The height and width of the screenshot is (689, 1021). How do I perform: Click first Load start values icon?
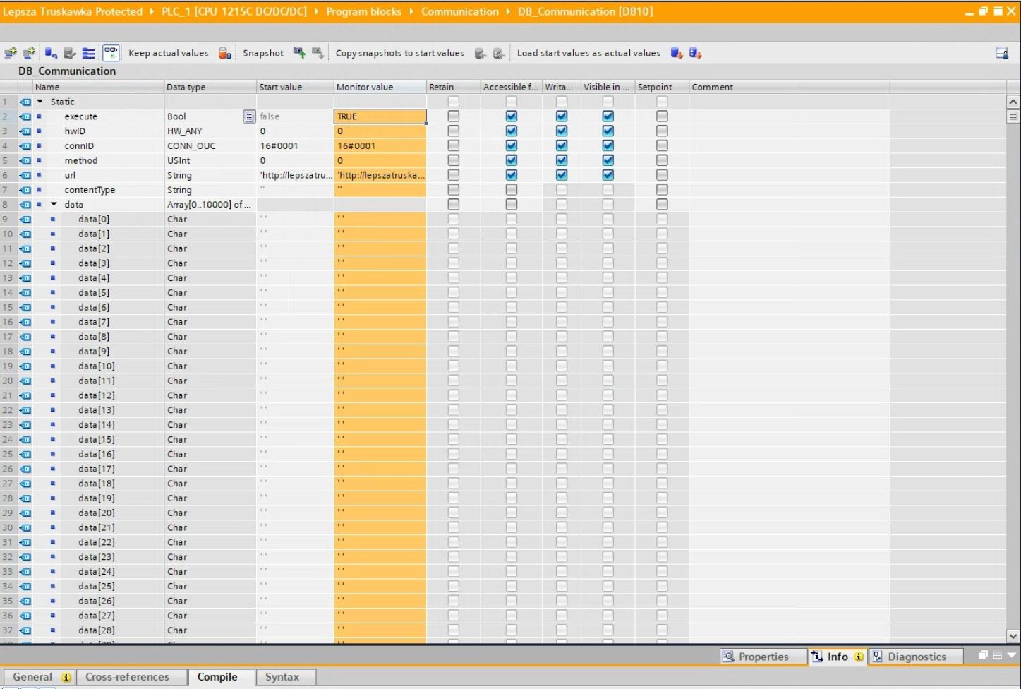tap(677, 53)
